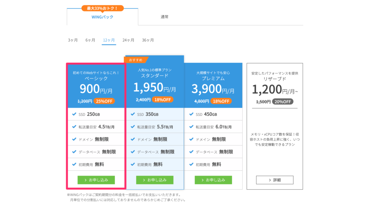Click the 18%OFF badge on プレミアム
This screenshot has height=211, width=370.
221,101
